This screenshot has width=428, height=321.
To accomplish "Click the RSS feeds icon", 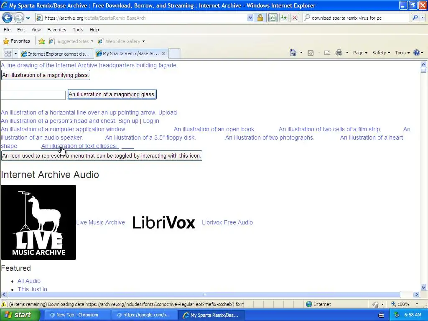I will (x=311, y=53).
